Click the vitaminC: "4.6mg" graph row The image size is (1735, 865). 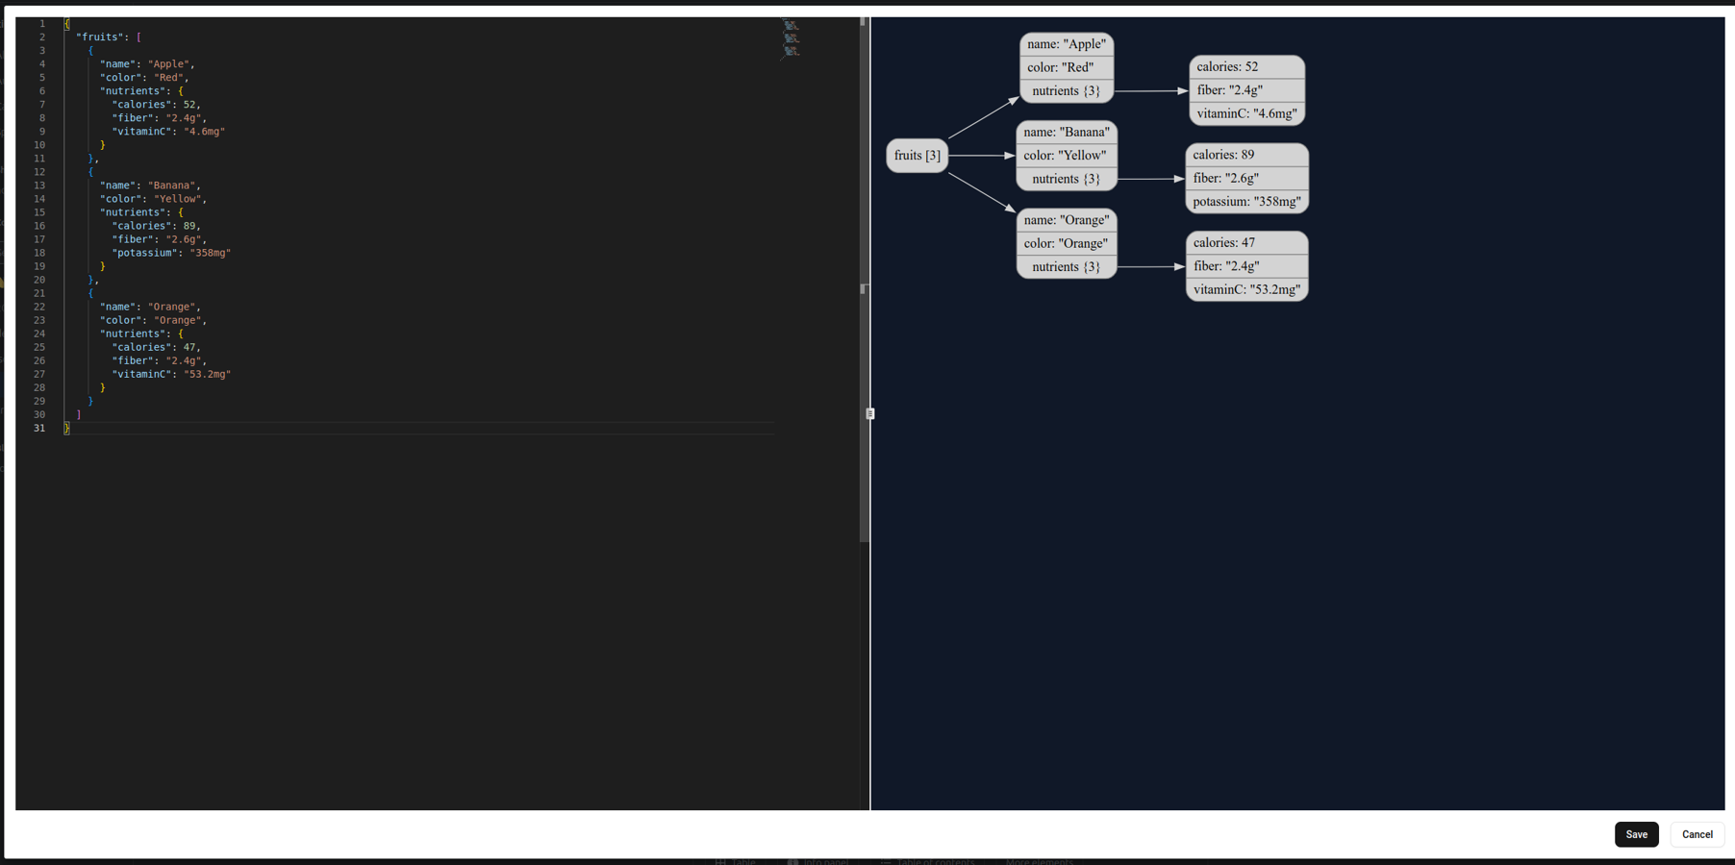click(1247, 113)
